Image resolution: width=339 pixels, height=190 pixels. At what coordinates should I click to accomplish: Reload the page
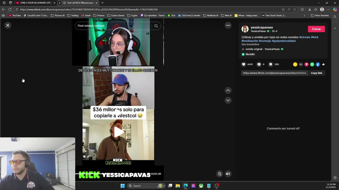10,9
